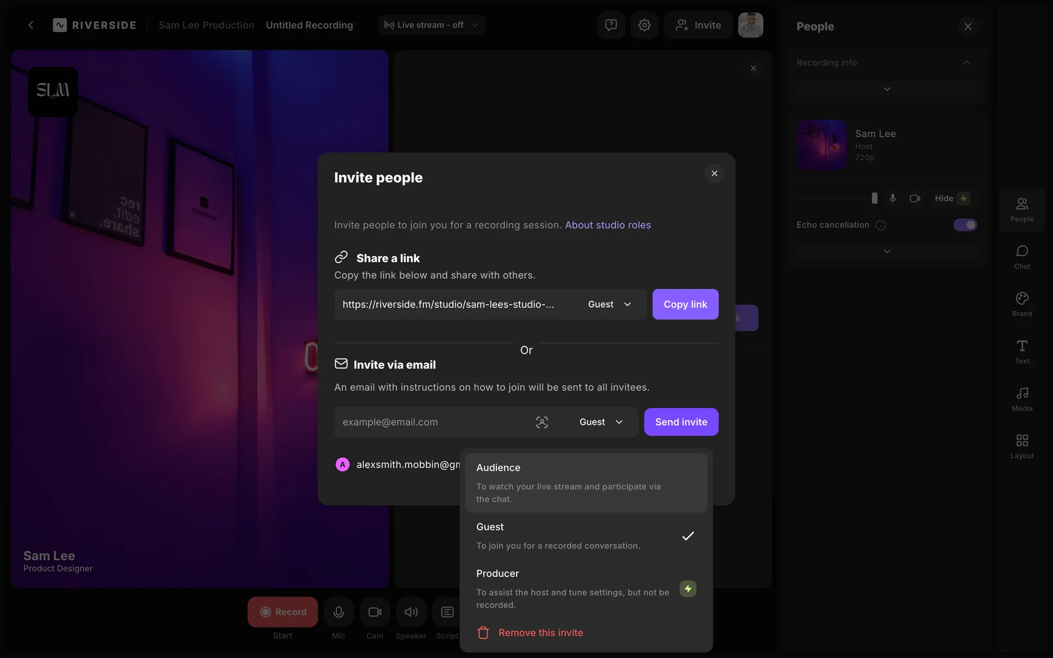
Task: Click the settings gear icon in top bar
Action: coord(644,25)
